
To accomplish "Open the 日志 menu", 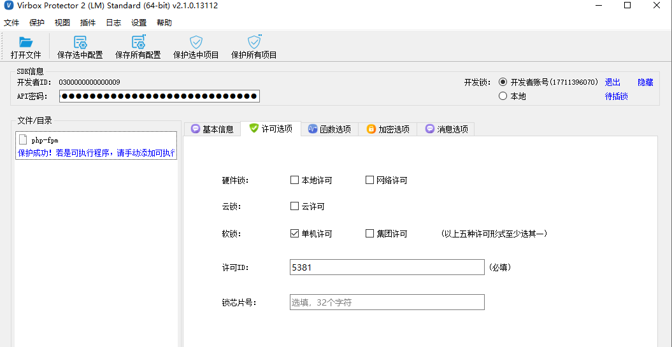I will coord(113,23).
